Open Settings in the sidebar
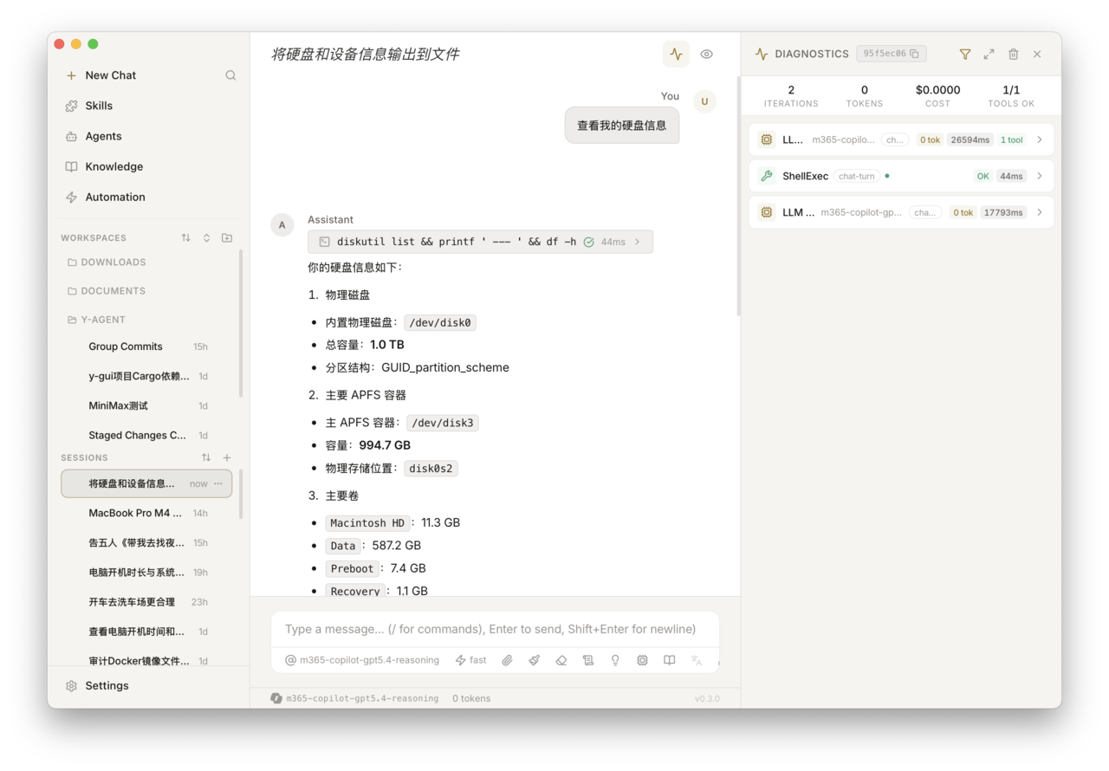 click(97, 685)
